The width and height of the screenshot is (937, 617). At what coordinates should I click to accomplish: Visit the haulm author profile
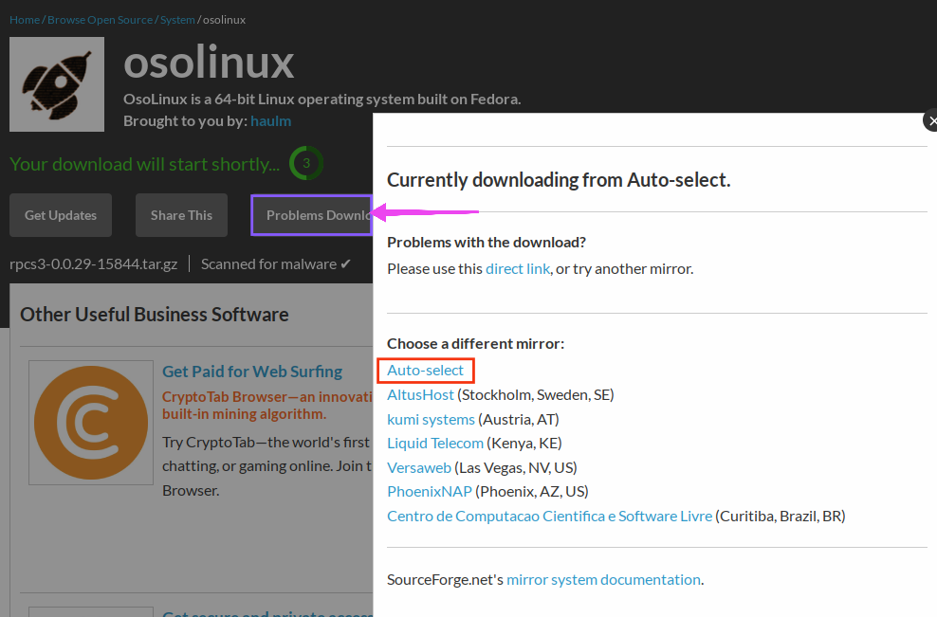[x=270, y=121]
